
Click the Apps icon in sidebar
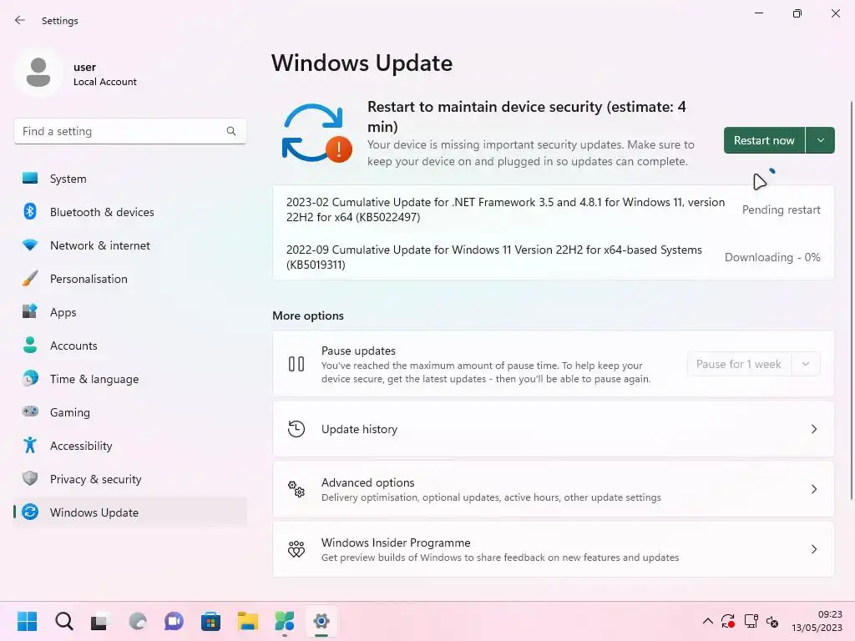[30, 312]
